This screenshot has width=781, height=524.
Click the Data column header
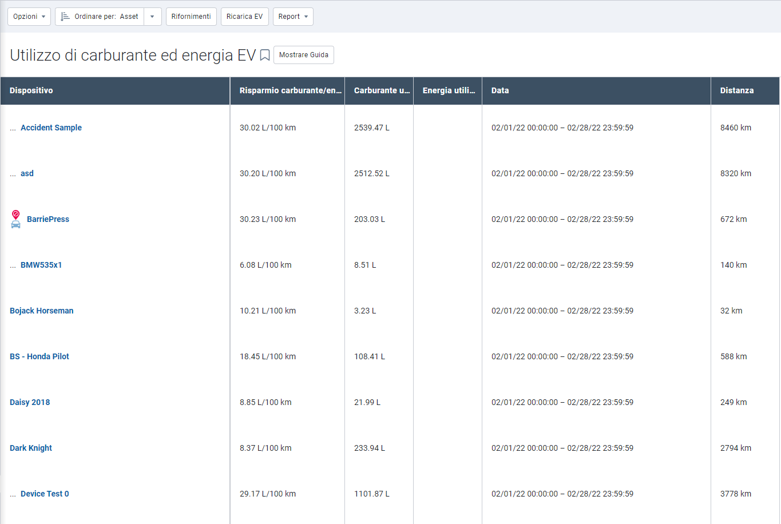point(499,90)
